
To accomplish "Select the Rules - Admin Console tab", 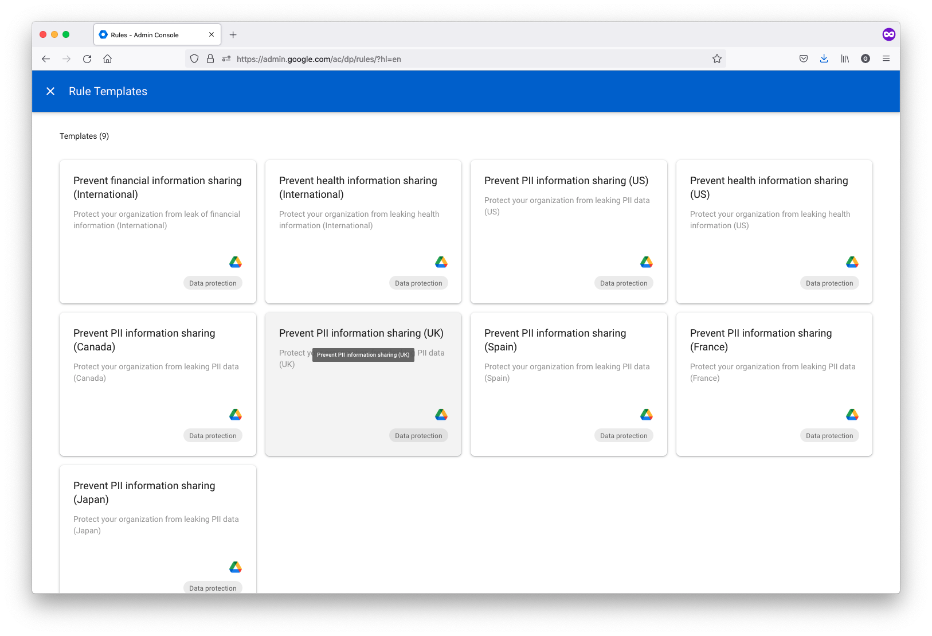I will (x=158, y=34).
